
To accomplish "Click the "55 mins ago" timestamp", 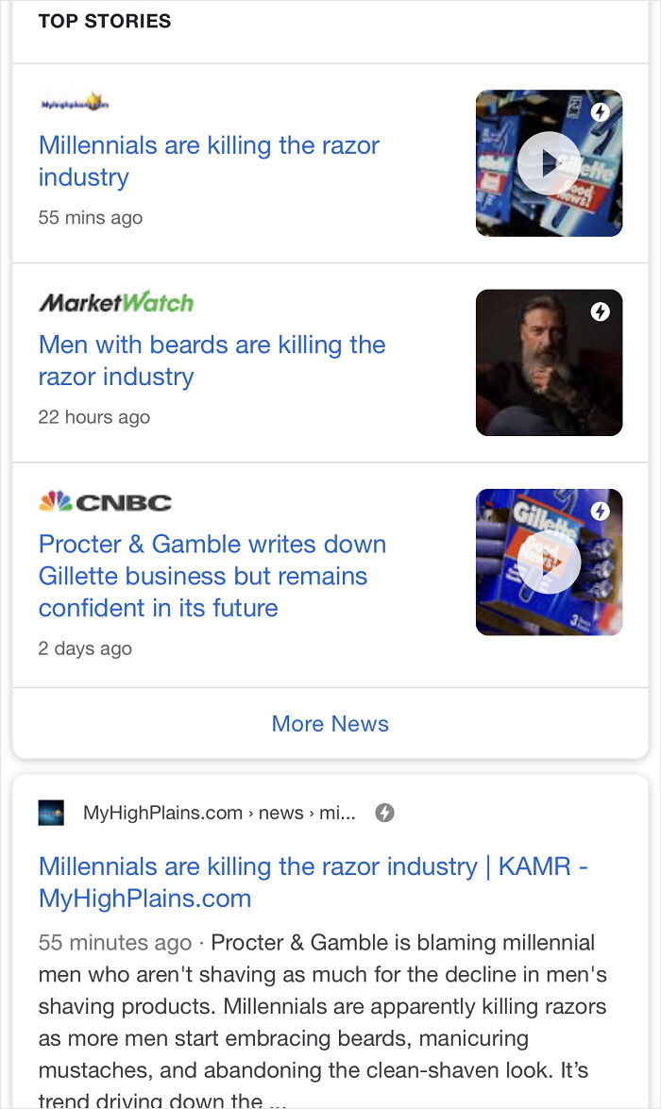I will click(90, 217).
